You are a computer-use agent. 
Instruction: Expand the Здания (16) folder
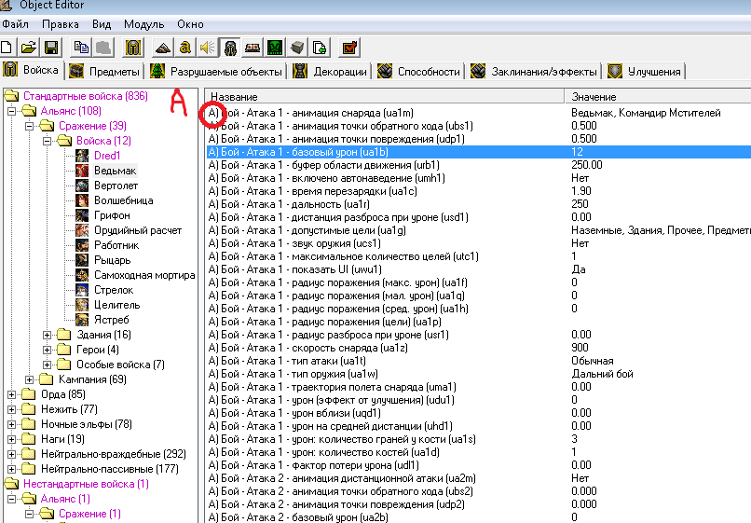tap(48, 335)
